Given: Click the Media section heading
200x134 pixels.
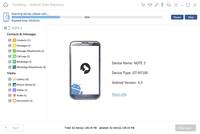Looking at the screenshot, I should [x=11, y=73].
